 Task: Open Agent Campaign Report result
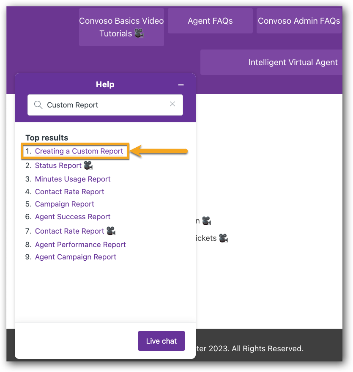[x=76, y=257]
